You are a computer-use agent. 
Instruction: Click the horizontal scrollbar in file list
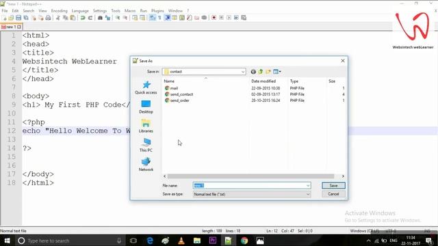pos(250,176)
